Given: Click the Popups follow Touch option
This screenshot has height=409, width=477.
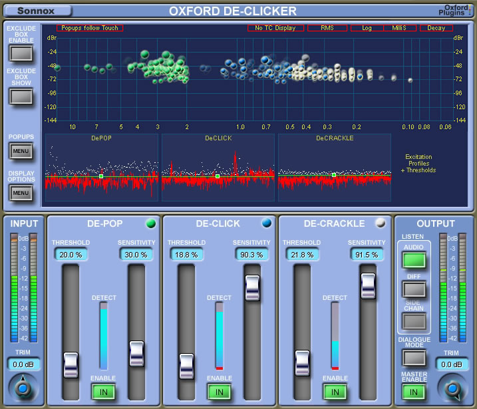Looking at the screenshot, I should pyautogui.click(x=90, y=28).
